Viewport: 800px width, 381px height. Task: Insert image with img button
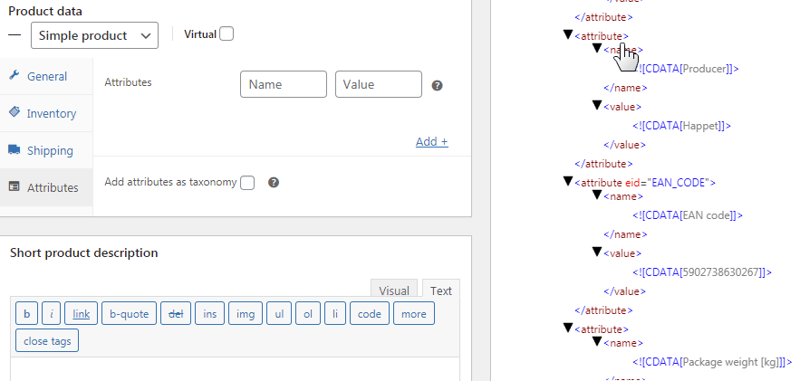[245, 314]
